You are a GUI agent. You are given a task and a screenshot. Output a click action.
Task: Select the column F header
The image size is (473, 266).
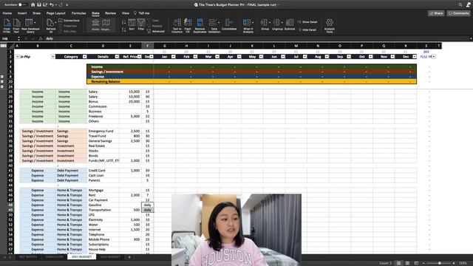[148, 46]
